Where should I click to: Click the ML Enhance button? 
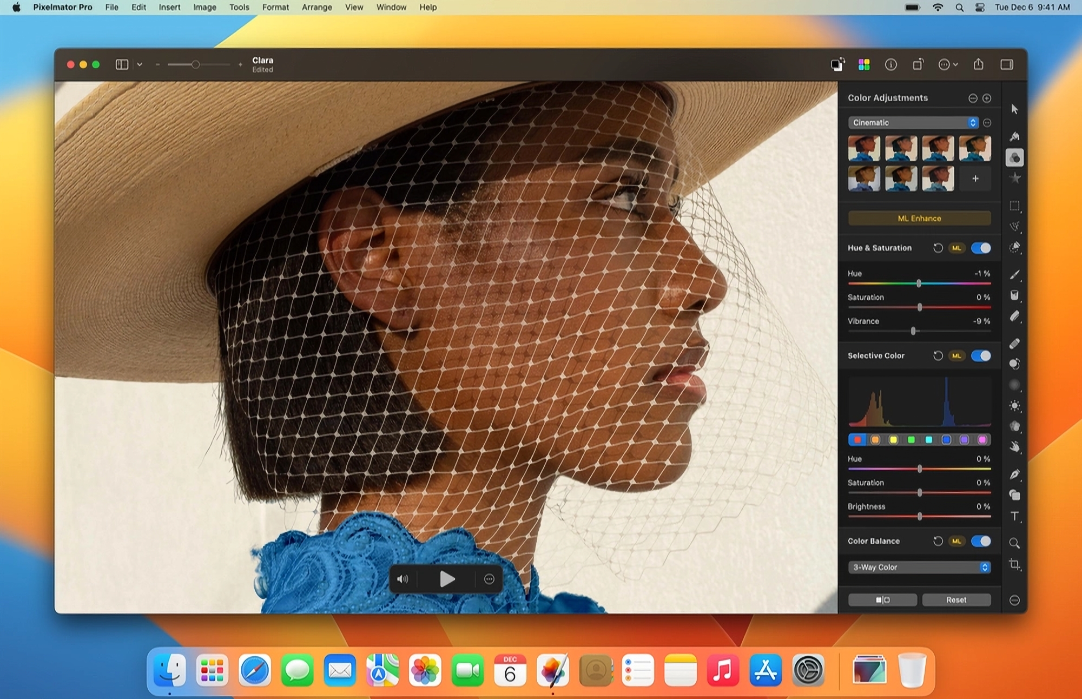pyautogui.click(x=919, y=218)
